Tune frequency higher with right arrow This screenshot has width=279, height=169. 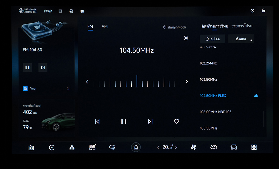(x=187, y=82)
